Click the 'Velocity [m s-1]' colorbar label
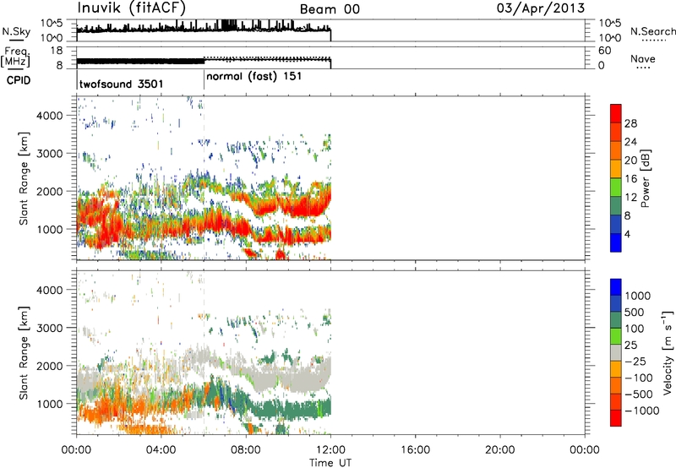Image resolution: width=676 pixels, height=468 pixels. pyautogui.click(x=668, y=352)
